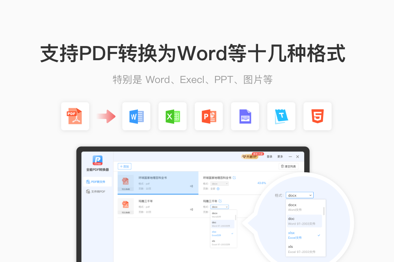Open the small docx format dropdown for 玛雅三千年
This screenshot has width=394, height=262.
(x=219, y=207)
